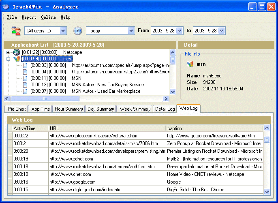Minimize the Track4Win Analyzer window
278x203 pixels.
click(x=252, y=7)
